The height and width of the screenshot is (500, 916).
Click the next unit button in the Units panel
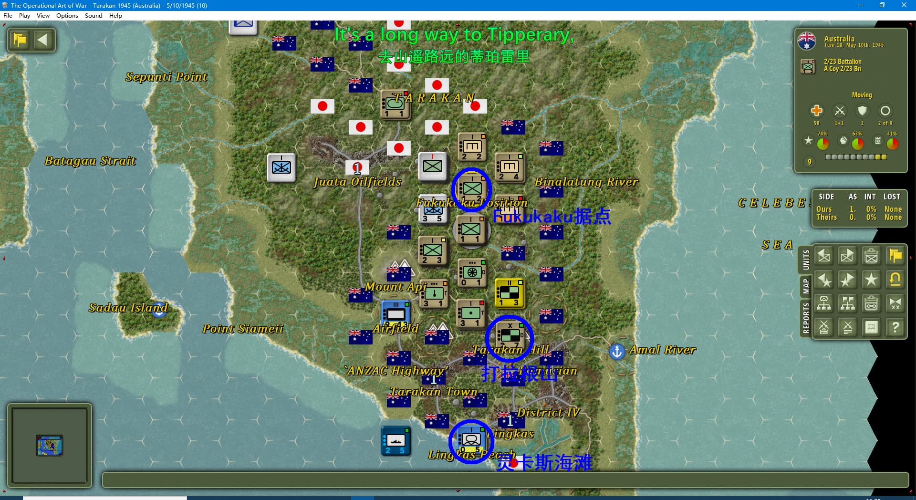[847, 256]
